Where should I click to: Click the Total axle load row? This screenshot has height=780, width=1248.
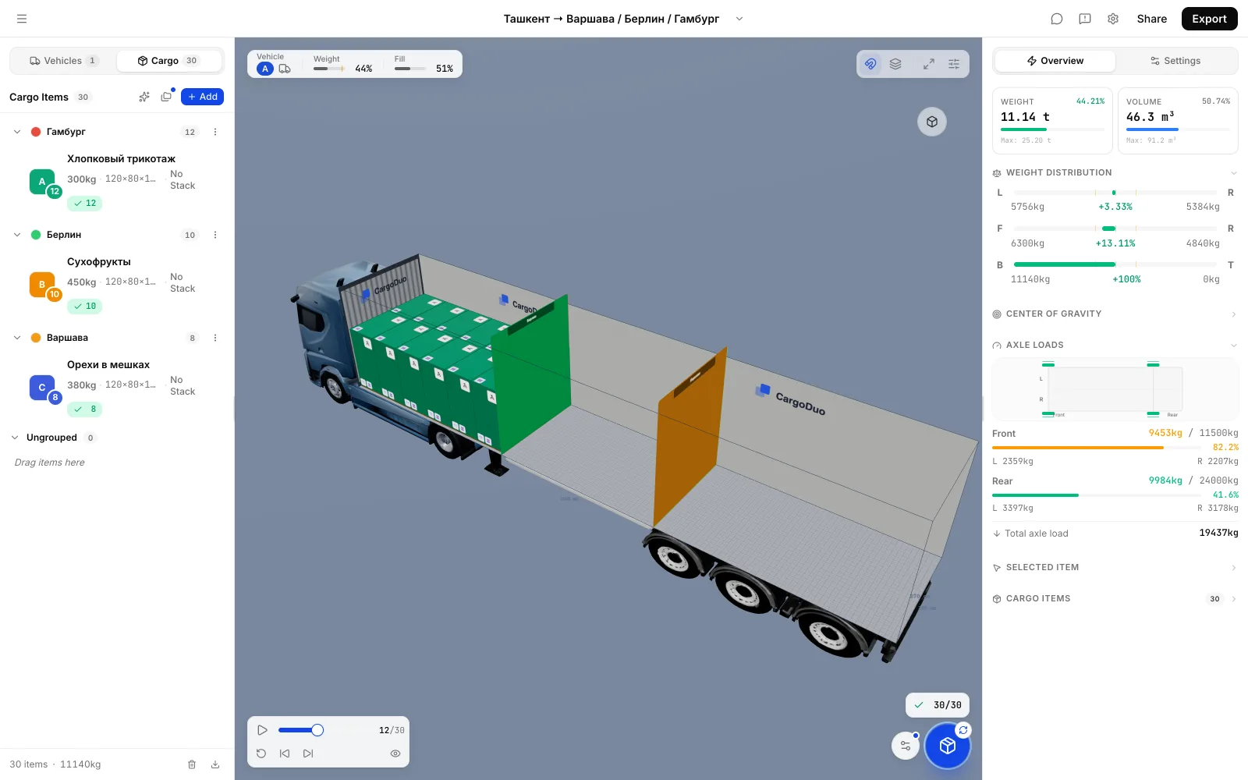(1115, 534)
